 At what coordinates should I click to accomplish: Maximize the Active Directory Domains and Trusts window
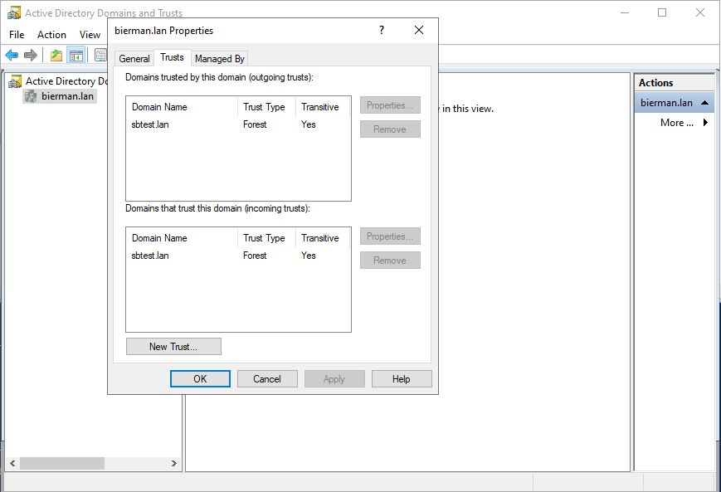(x=662, y=13)
